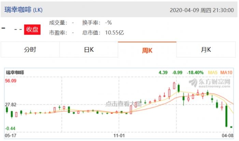239x141 pixels.
Task: Select the MA10 legend label
Action: (226, 73)
